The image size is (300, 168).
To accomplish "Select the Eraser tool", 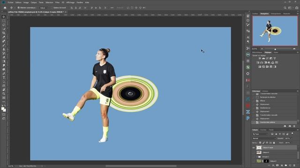I will (4, 57).
